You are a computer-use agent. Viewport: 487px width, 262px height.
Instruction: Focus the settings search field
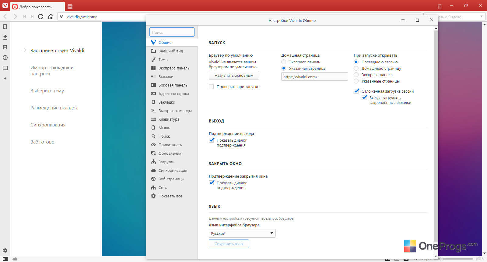172,32
